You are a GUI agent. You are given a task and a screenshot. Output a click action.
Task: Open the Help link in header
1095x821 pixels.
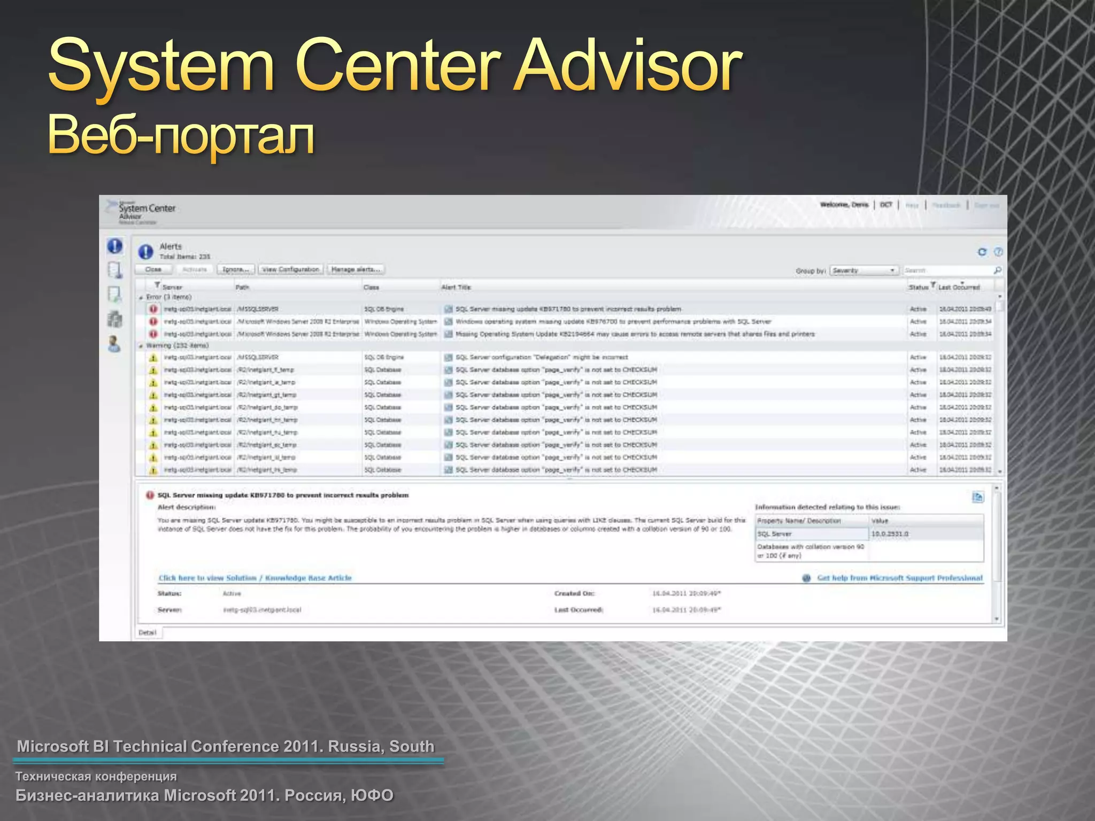click(912, 205)
